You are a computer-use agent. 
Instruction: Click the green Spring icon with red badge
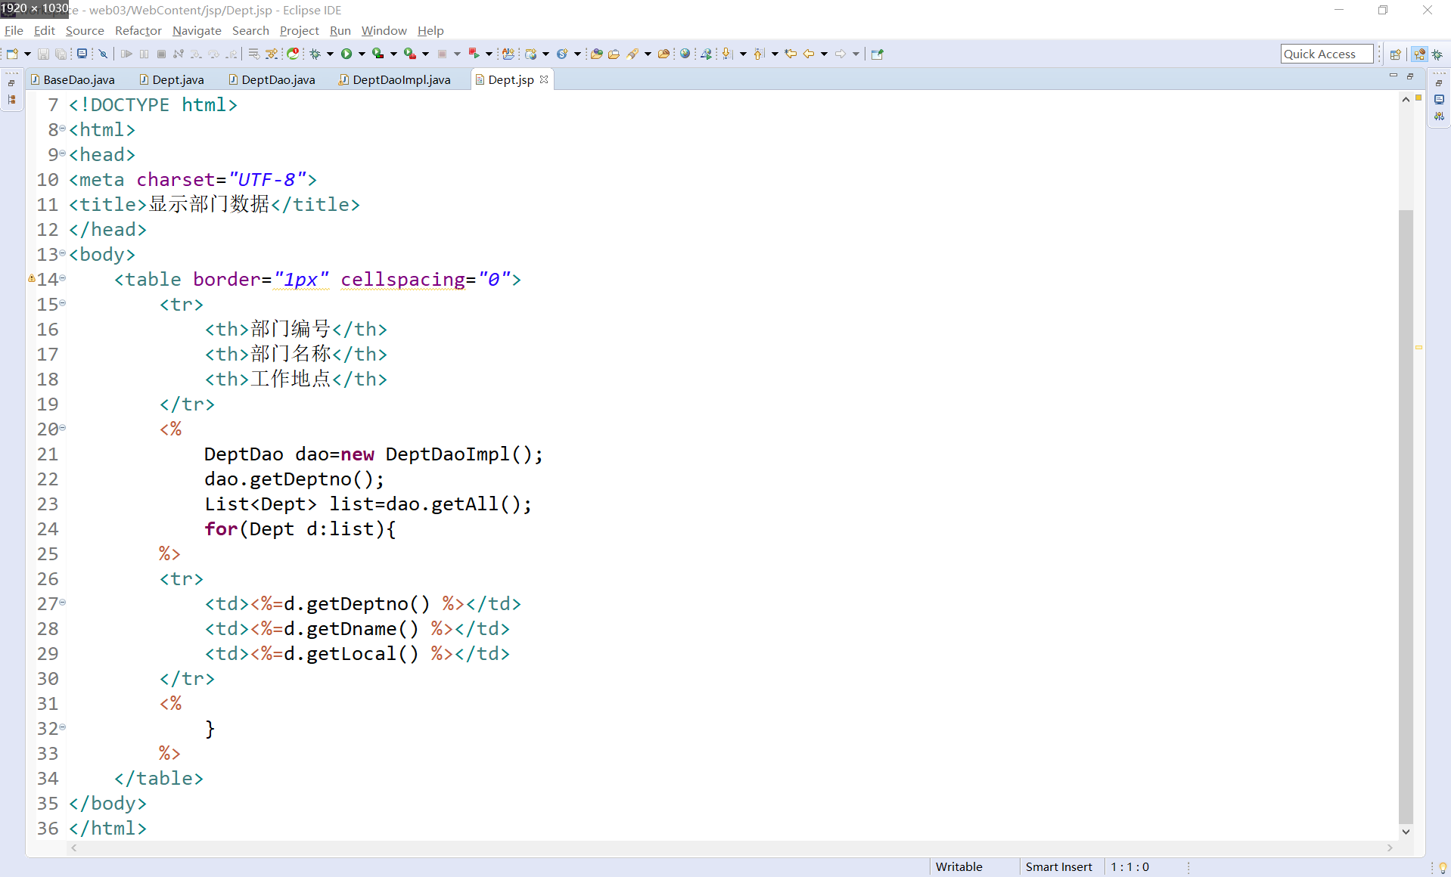coord(293,54)
